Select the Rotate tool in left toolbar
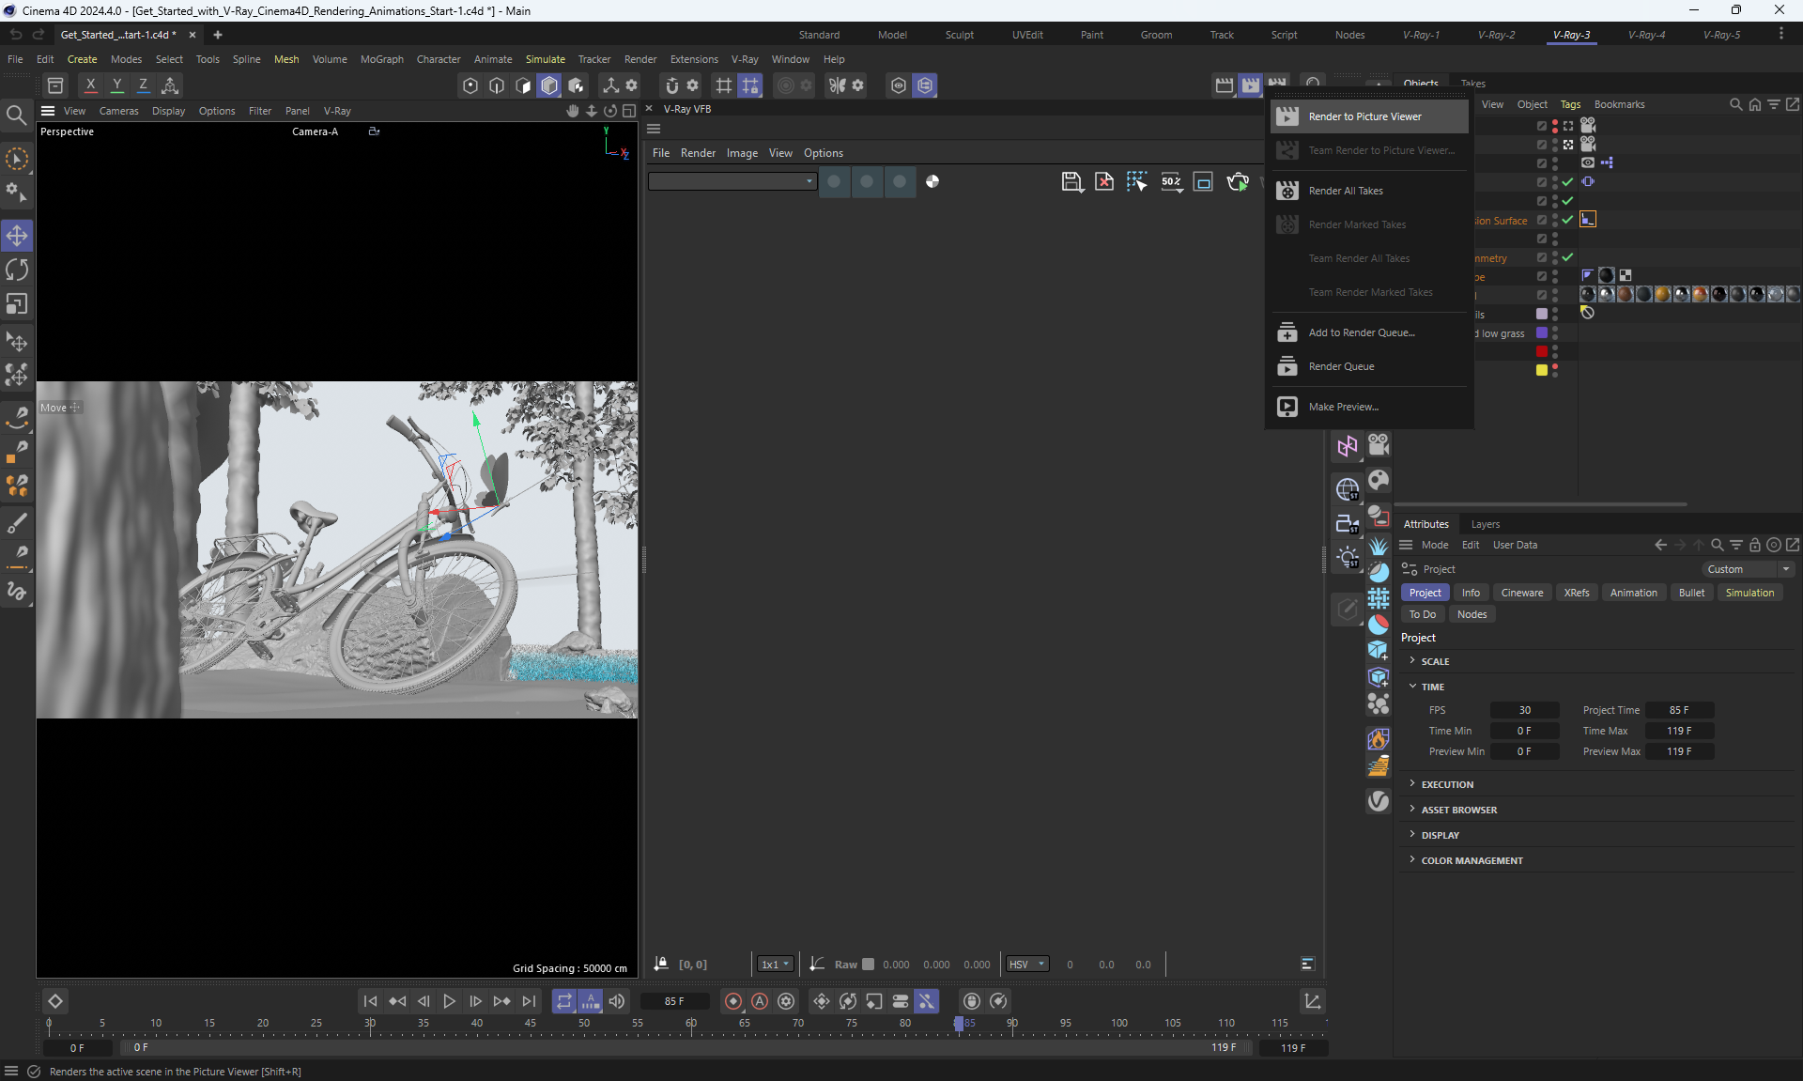Screen dimensions: 1803x1081 [x=17, y=270]
